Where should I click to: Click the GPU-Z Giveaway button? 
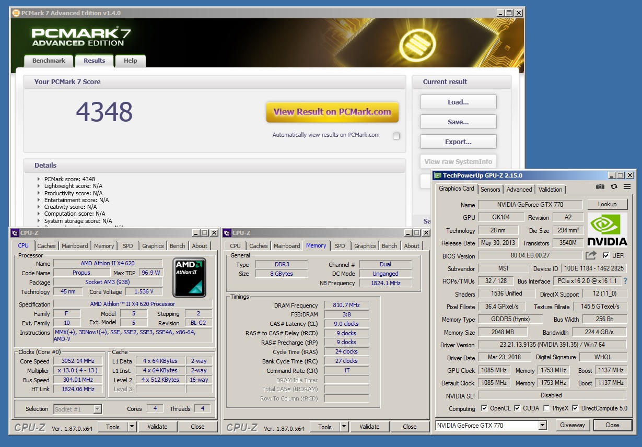click(x=573, y=425)
